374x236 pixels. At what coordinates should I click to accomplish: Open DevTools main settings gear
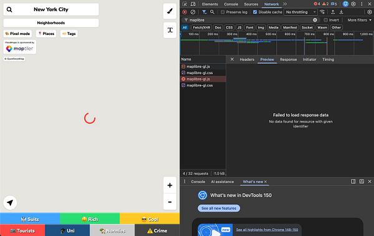[353, 4]
